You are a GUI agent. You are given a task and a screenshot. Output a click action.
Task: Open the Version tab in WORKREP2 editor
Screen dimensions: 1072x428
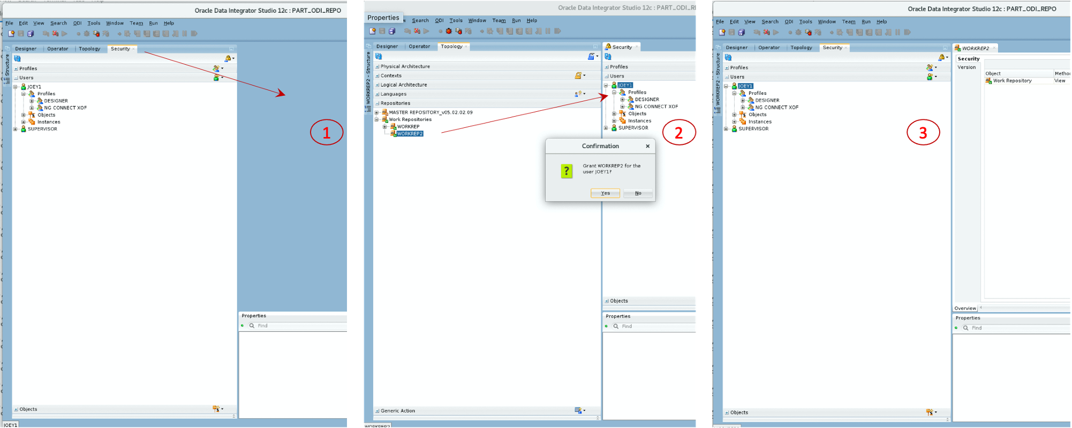967,67
